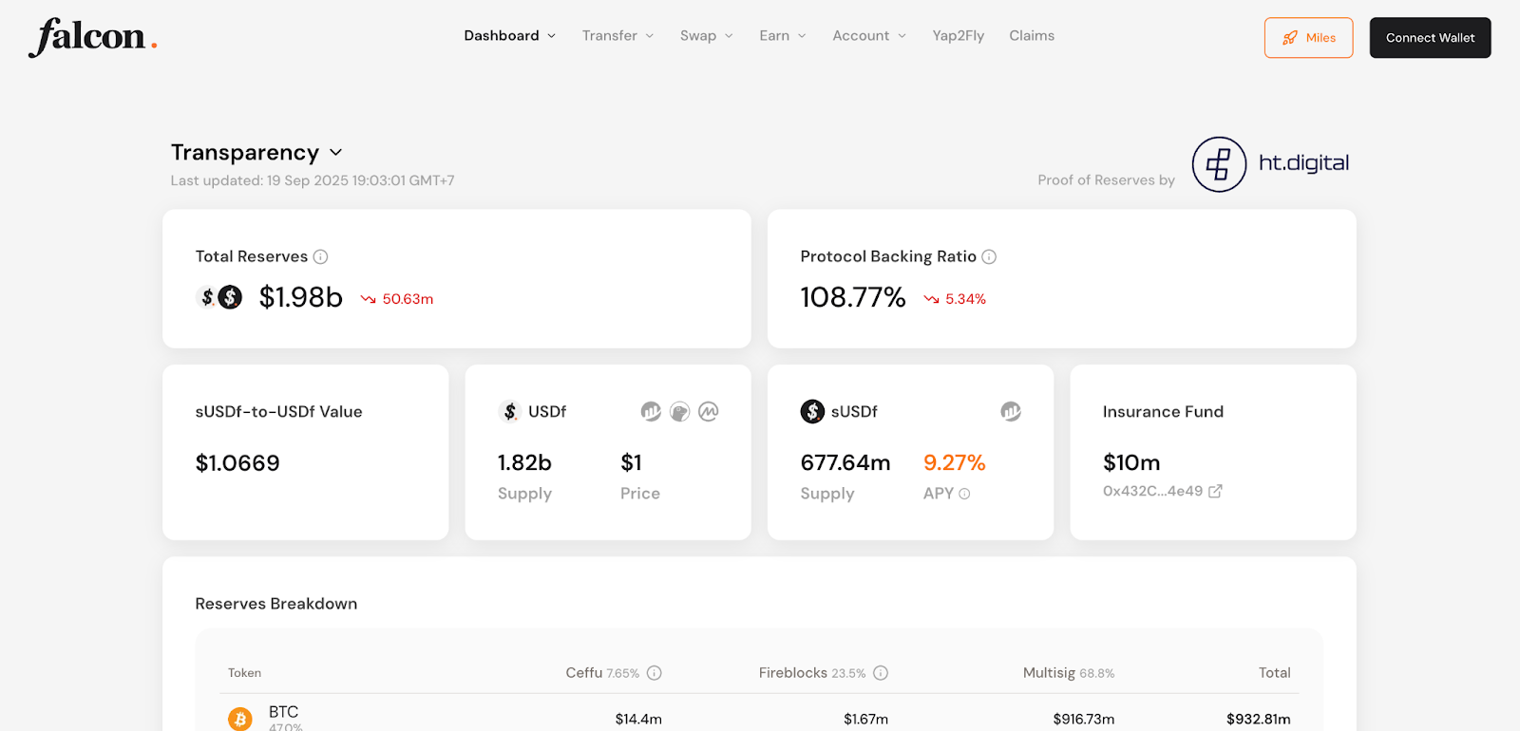Viewport: 1520px width, 731px height.
Task: Click the 1.82b USDf supply value
Action: pos(524,462)
